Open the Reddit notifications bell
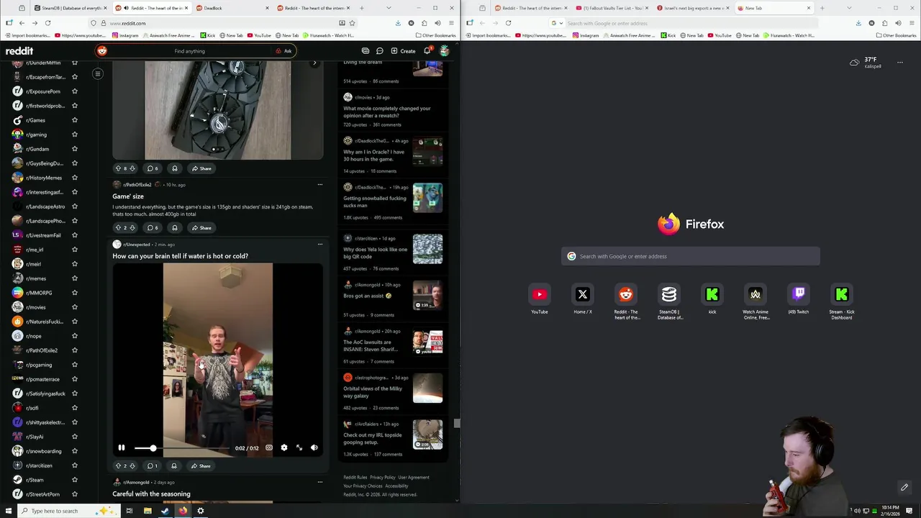 tap(427, 50)
